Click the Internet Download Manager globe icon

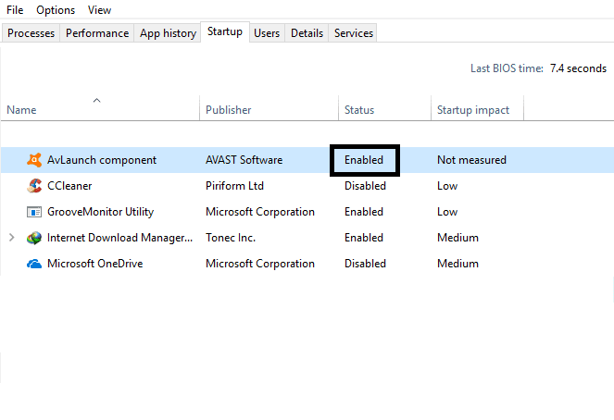pyautogui.click(x=34, y=238)
